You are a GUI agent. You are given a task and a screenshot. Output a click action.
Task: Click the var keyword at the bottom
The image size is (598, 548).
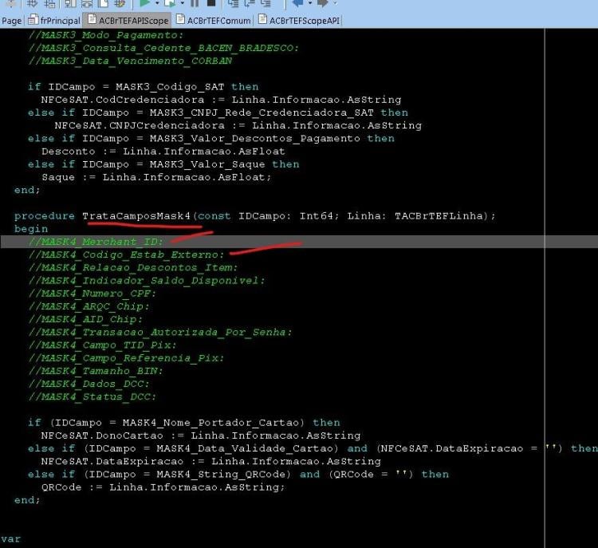pyautogui.click(x=10, y=539)
